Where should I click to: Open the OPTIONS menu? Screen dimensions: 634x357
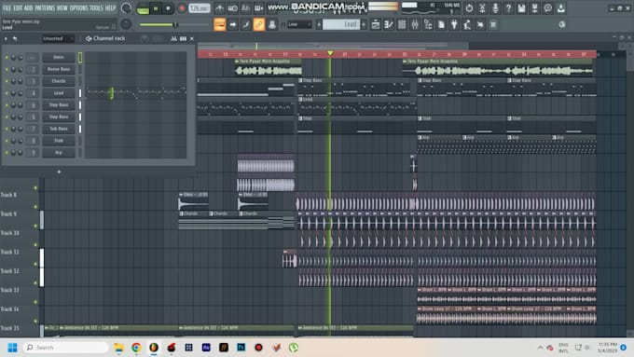(x=79, y=8)
